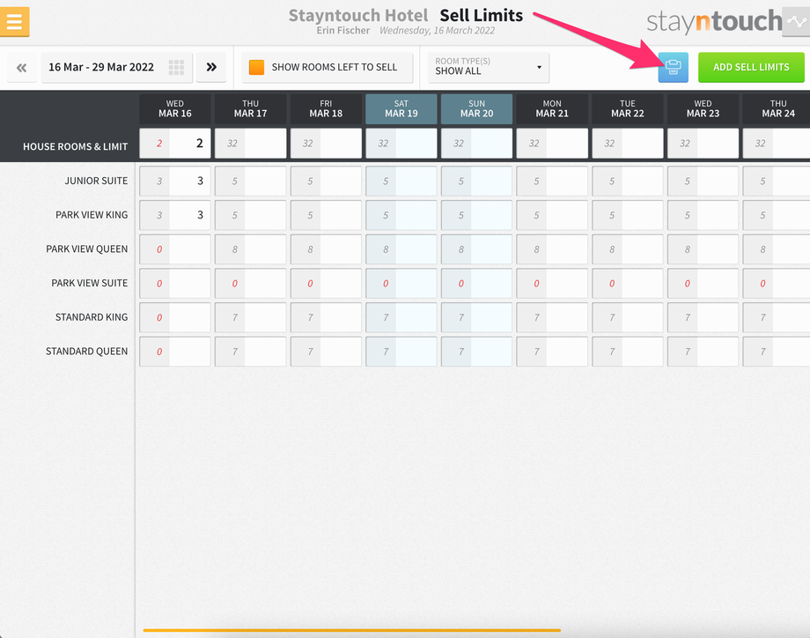Screen dimensions: 810x638
Task: Click the orange horizontal scrollbar at bottom
Action: point(352,630)
